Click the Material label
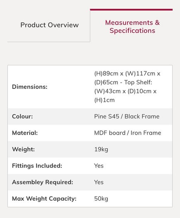The width and height of the screenshot is (180, 218). click(25, 133)
